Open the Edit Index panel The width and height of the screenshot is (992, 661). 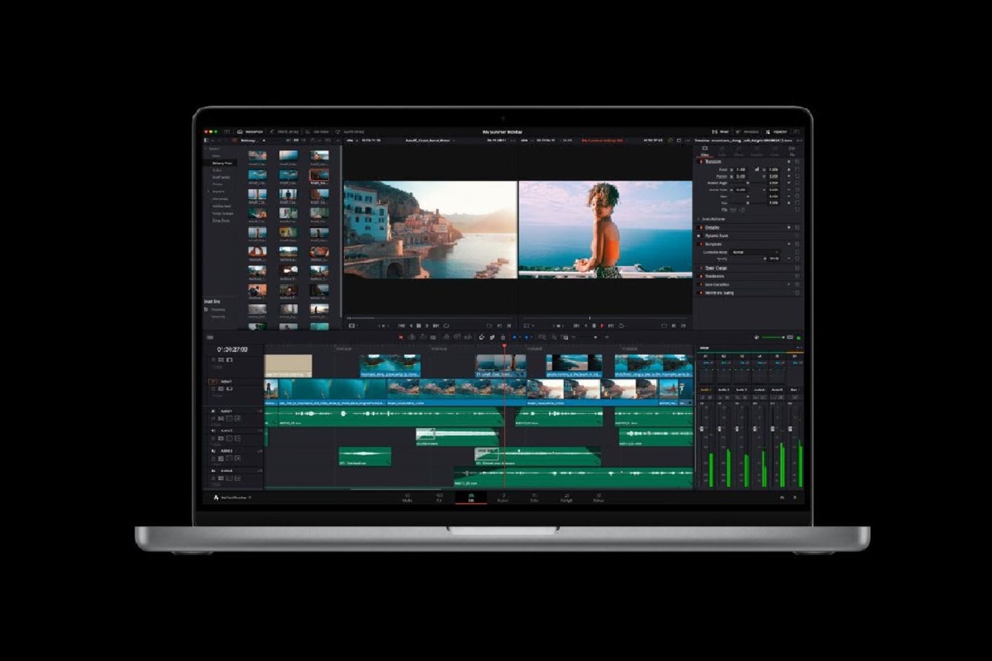pos(317,132)
